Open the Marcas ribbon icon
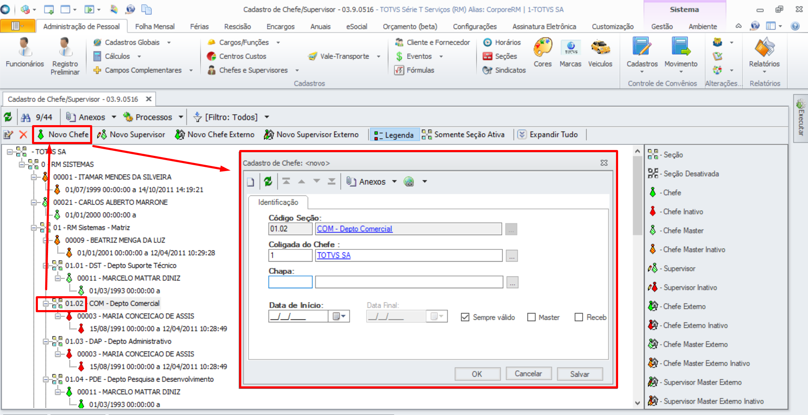 point(571,52)
